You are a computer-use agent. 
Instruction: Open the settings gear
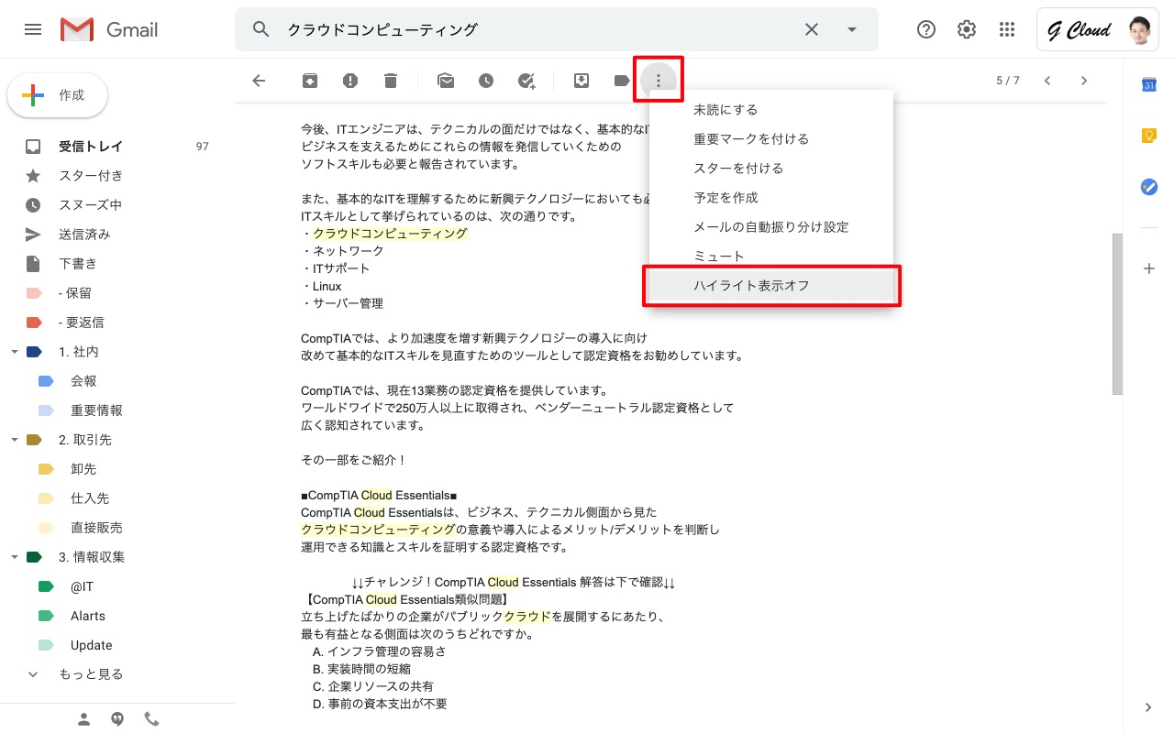(x=967, y=29)
